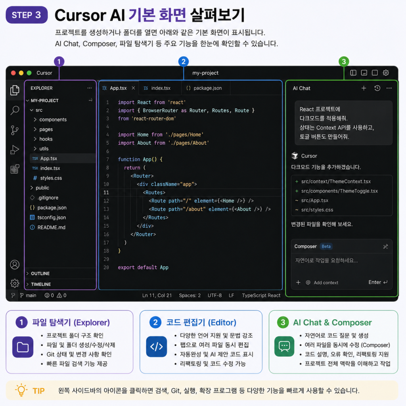Image resolution: width=406 pixels, height=406 pixels.
Task: Open Manage gear icon in activity bar
Action: (x=15, y=283)
